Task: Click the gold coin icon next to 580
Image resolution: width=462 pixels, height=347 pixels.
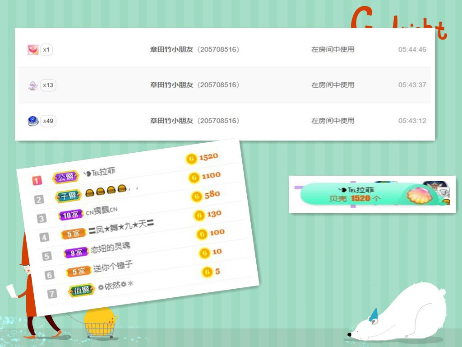Action: coord(197,197)
